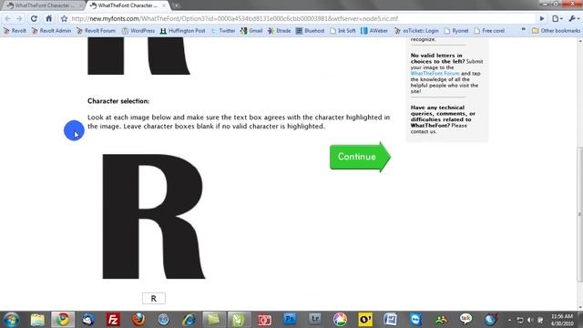Open the Windows Start menu
Viewport: 583px width, 328px height.
[x=12, y=320]
